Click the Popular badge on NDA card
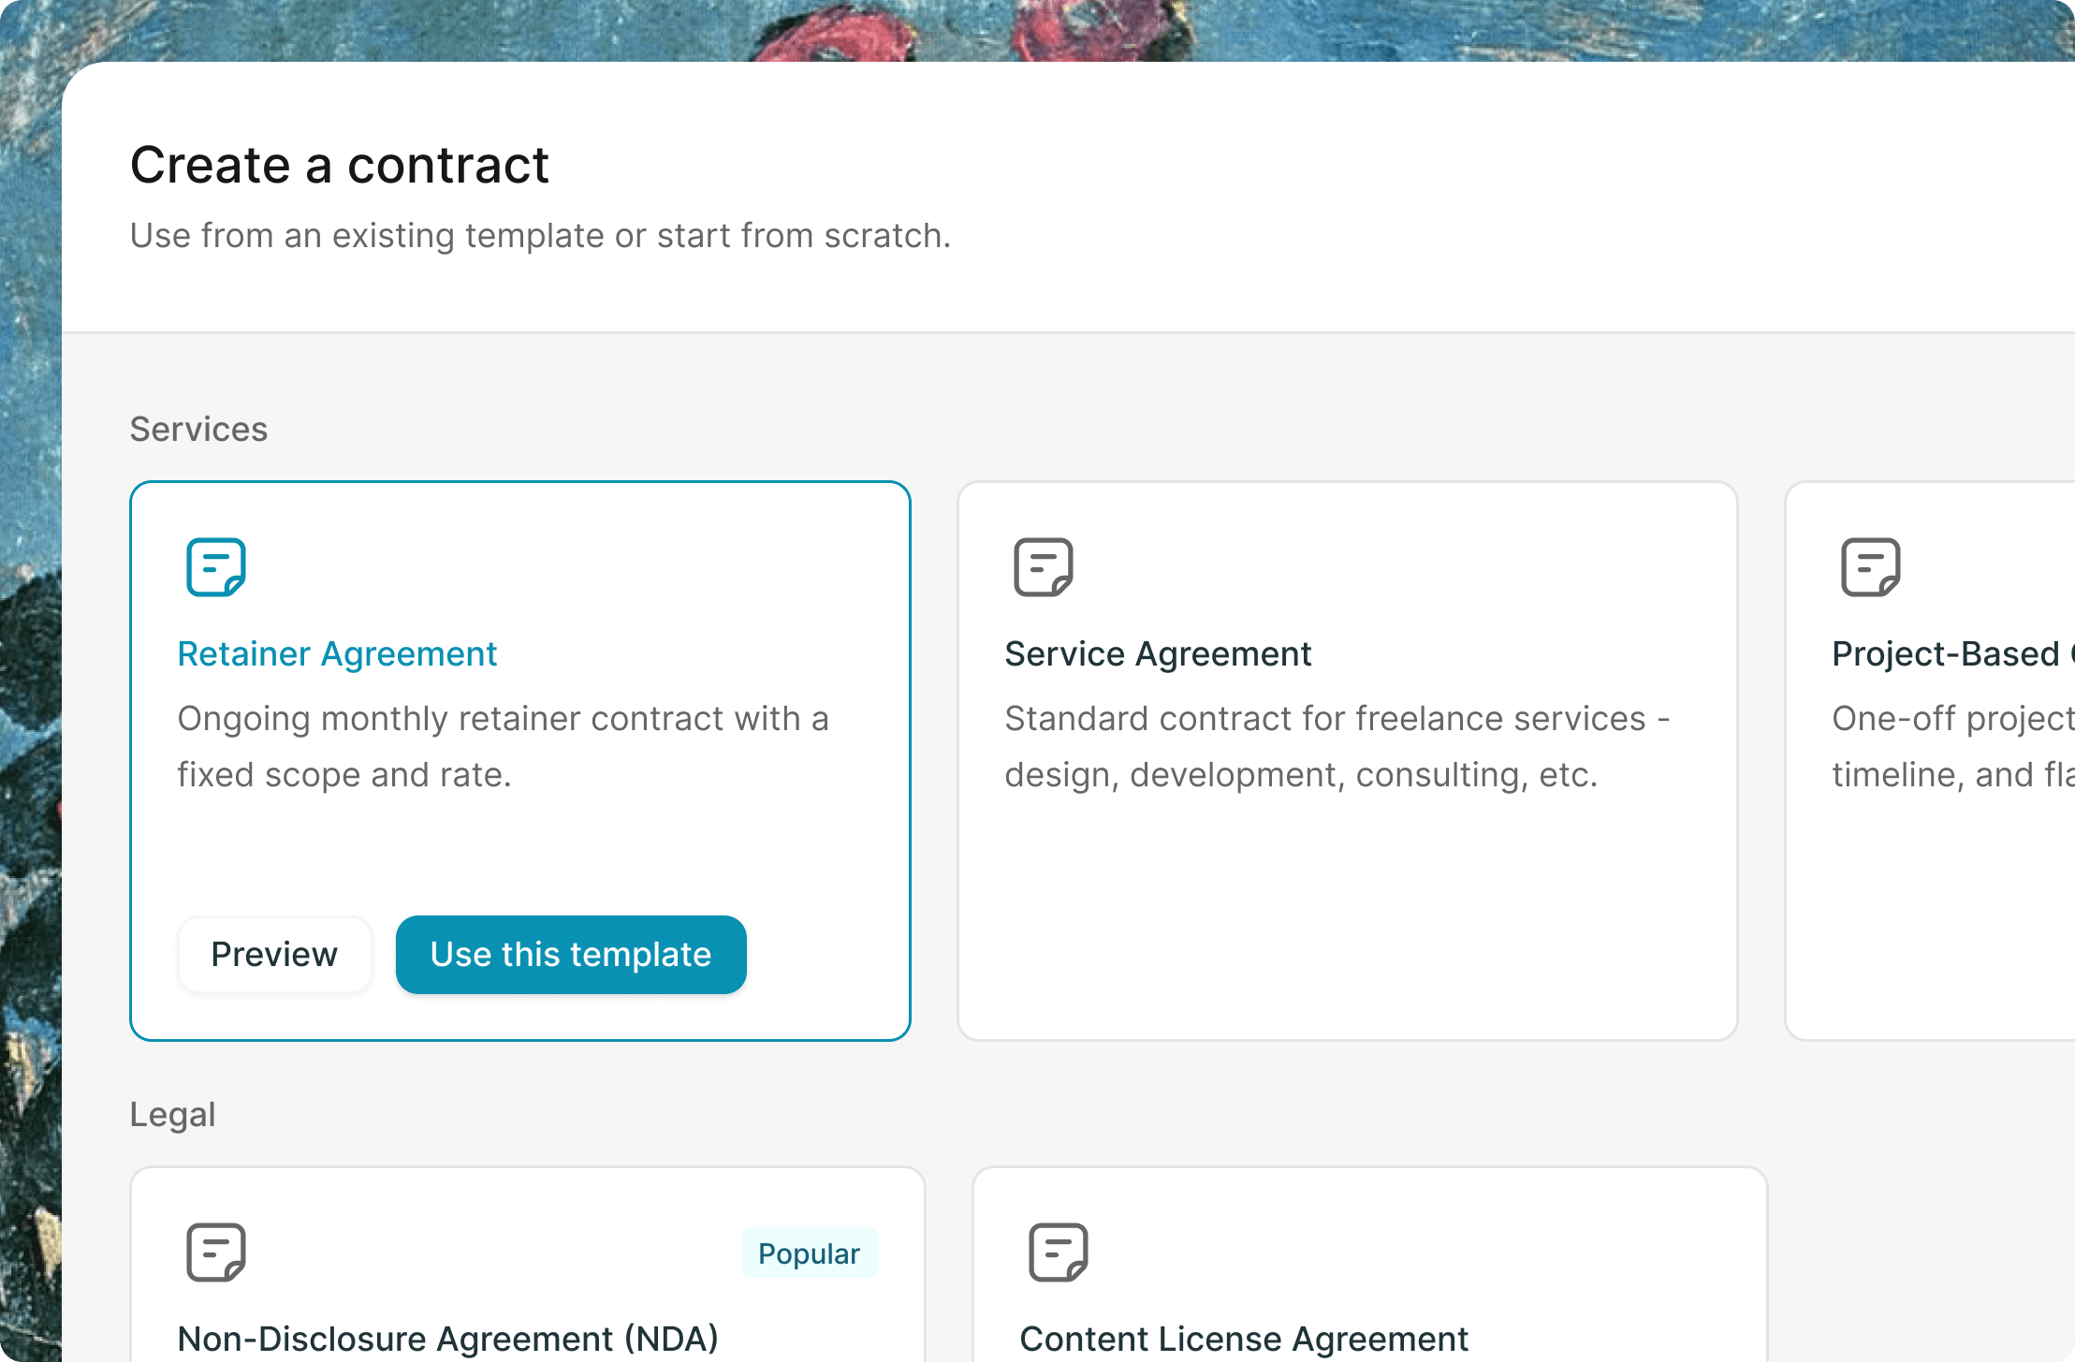The image size is (2075, 1362). (x=810, y=1253)
